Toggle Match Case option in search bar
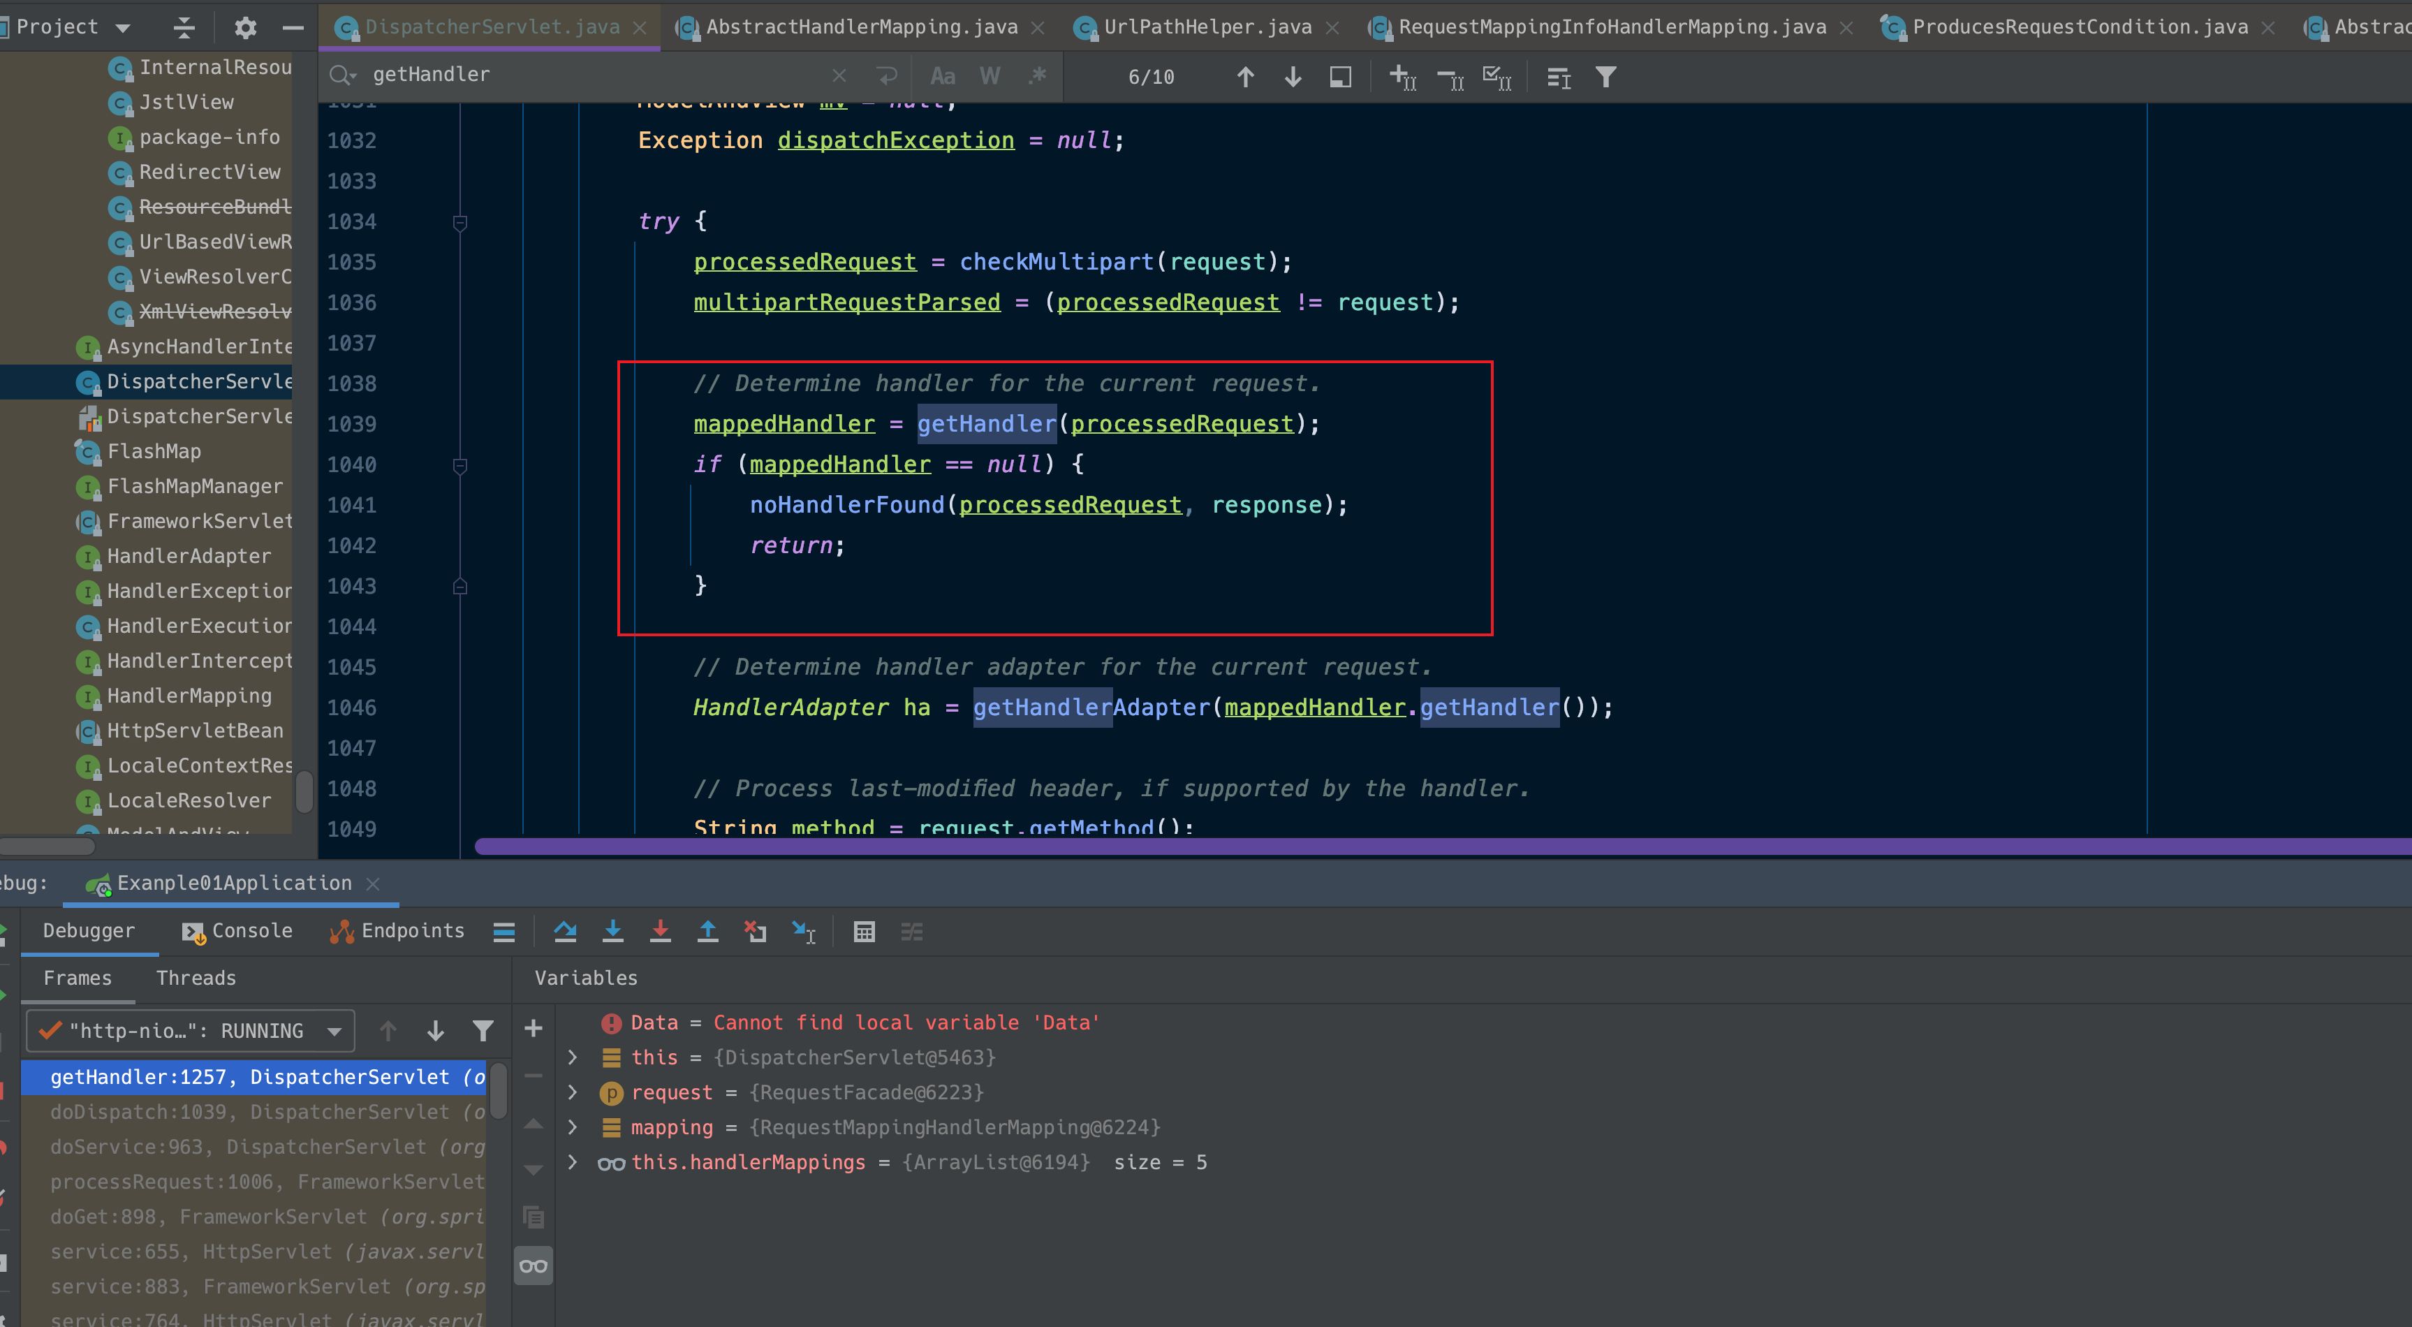Screen dimensions: 2412x1327 [x=942, y=76]
